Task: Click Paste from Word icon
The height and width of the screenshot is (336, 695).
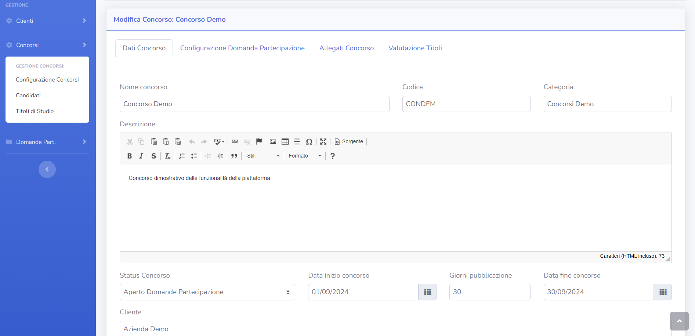Action: pyautogui.click(x=178, y=141)
